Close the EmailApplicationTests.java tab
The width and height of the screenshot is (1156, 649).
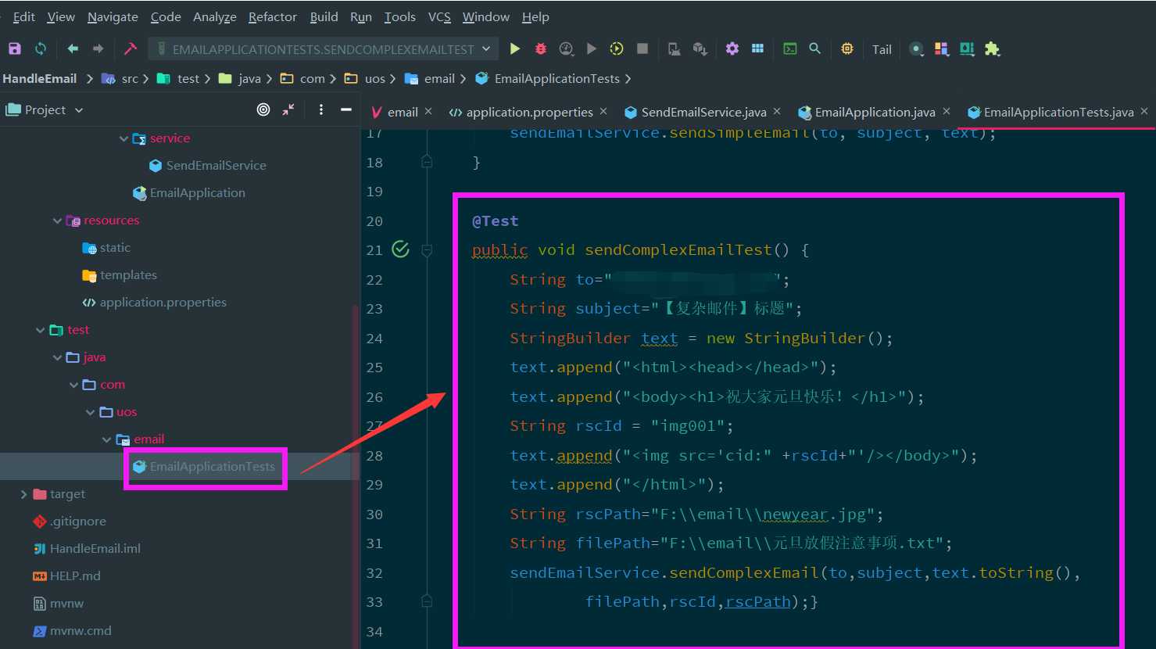(1144, 112)
